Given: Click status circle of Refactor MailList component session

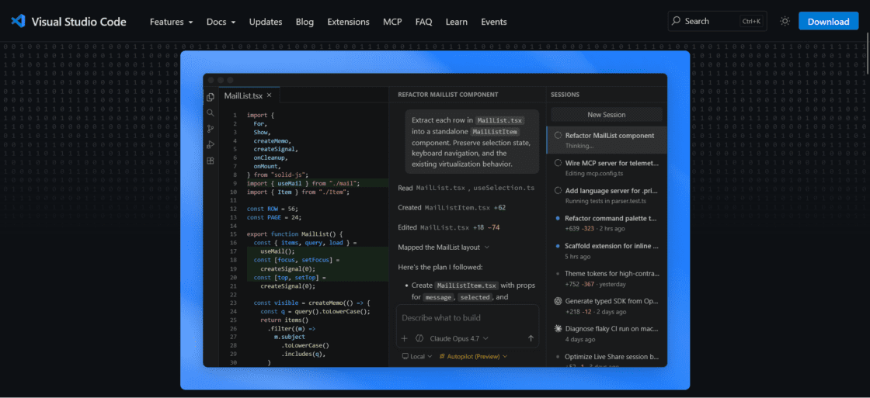Looking at the screenshot, I should 558,135.
